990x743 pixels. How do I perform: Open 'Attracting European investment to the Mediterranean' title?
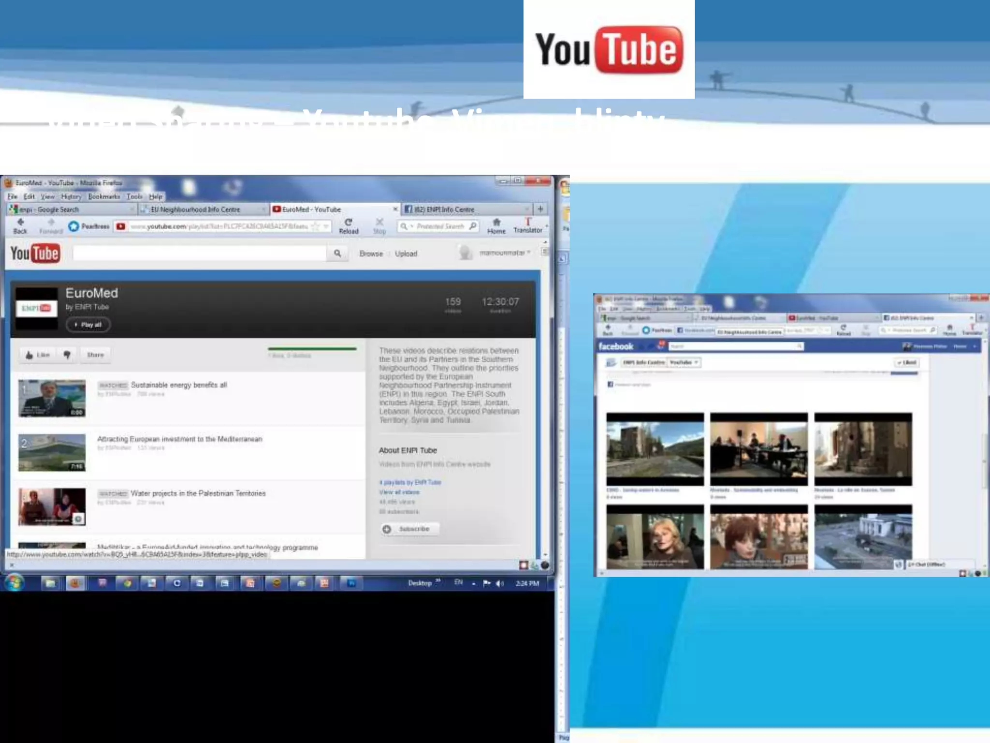[180, 439]
